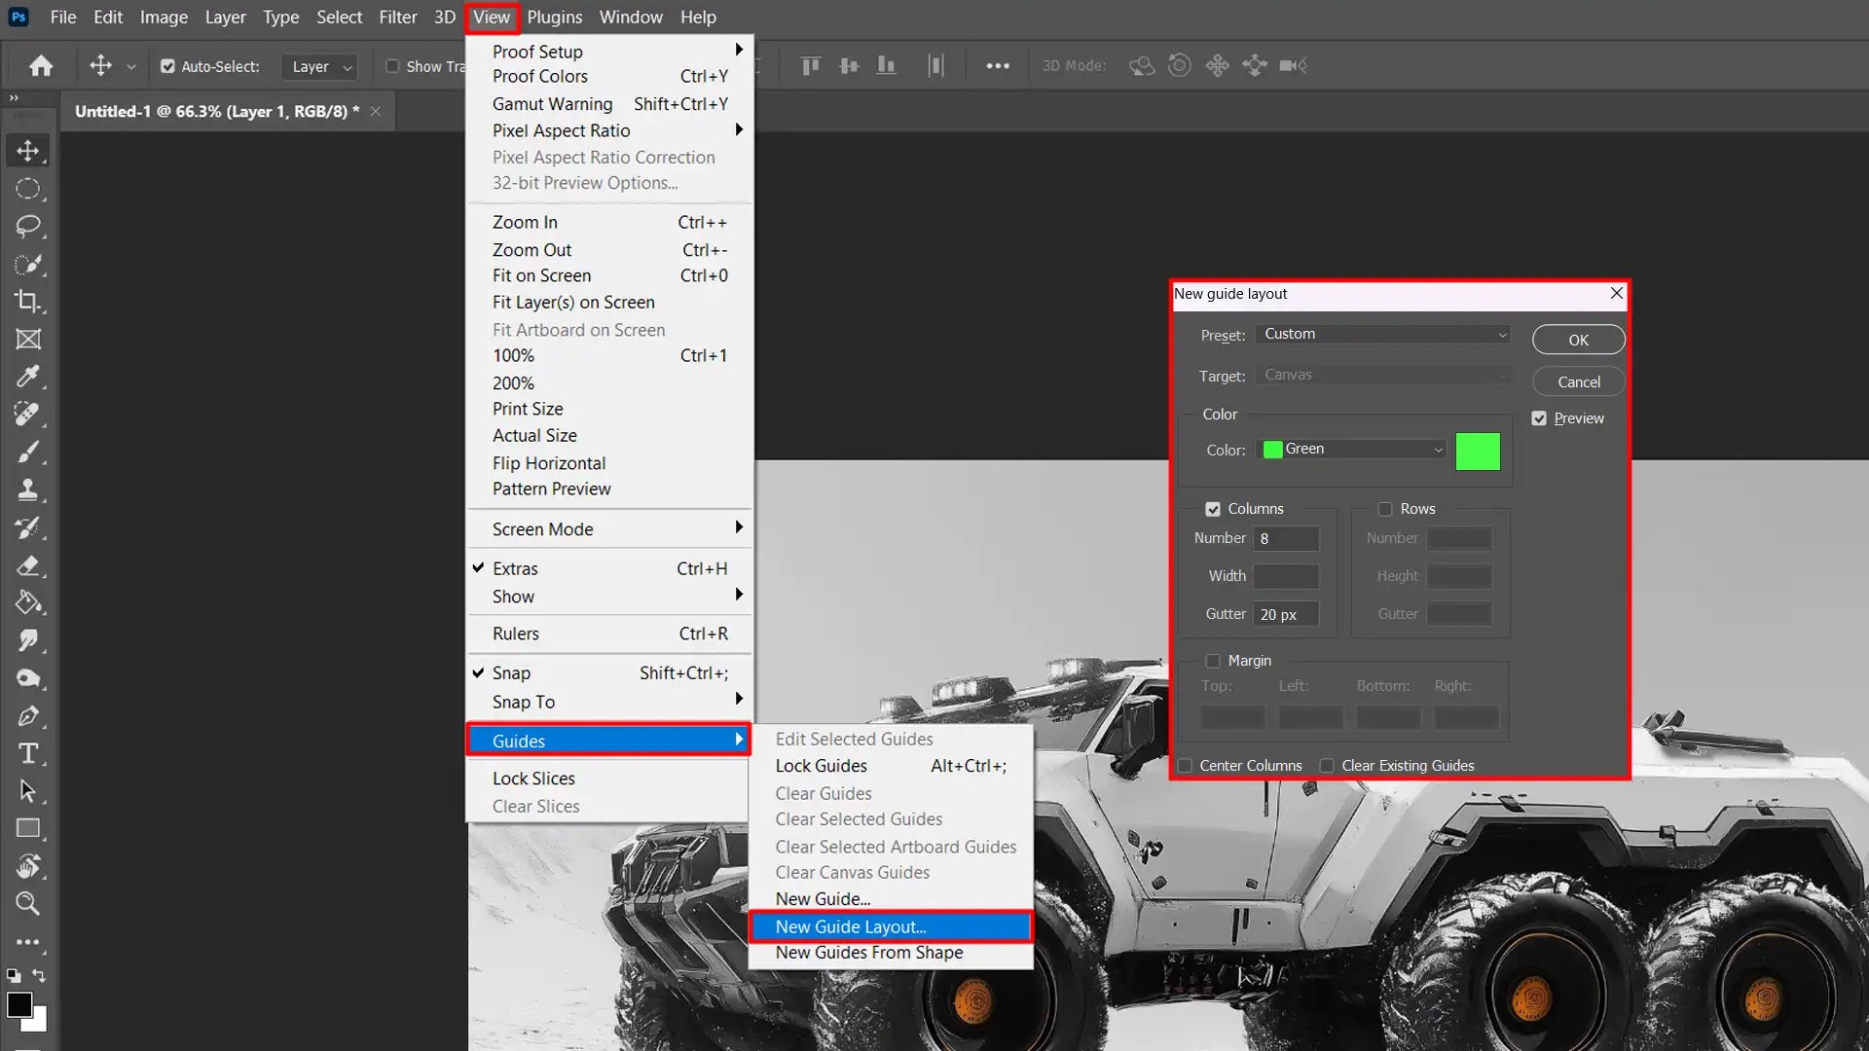1869x1051 pixels.
Task: Select the Frame tool
Action: pyautogui.click(x=27, y=340)
